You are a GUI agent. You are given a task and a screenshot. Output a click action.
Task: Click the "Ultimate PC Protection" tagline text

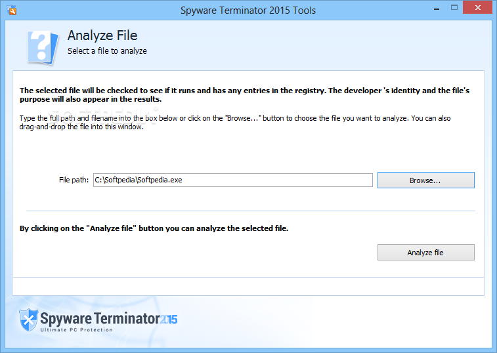(77, 330)
